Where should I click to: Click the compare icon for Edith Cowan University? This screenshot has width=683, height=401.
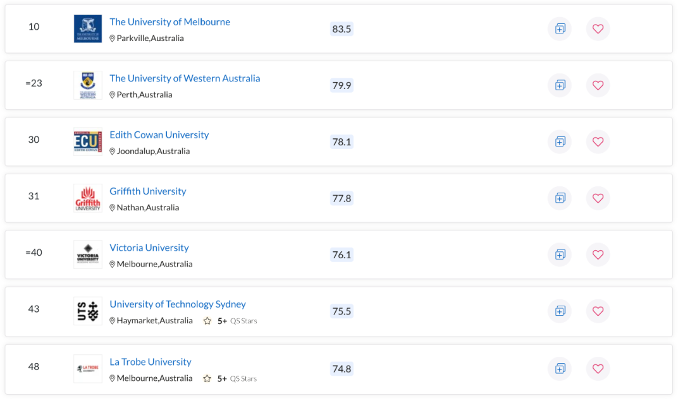click(x=559, y=141)
